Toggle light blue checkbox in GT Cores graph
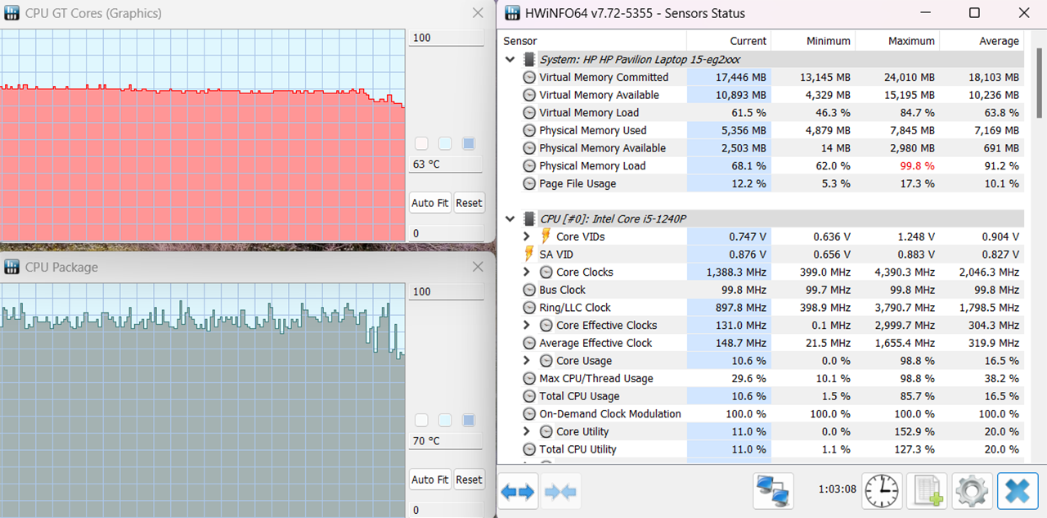The image size is (1047, 518). click(445, 144)
